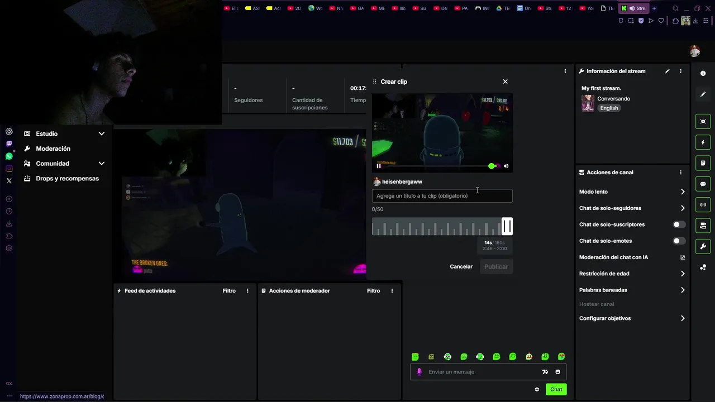The height and width of the screenshot is (402, 715).
Task: Click the pencil icon in right rail
Action: [x=703, y=94]
